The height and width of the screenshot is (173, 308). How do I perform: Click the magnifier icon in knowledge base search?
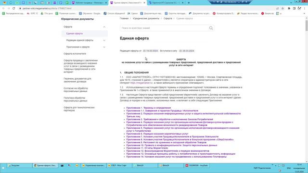(211, 28)
